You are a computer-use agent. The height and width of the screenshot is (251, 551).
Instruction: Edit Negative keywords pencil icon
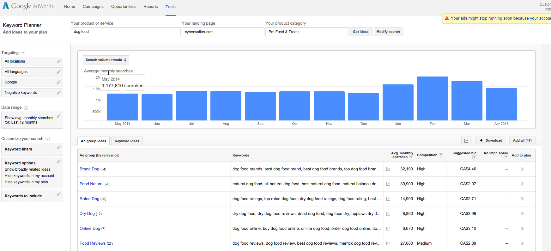[x=58, y=93]
